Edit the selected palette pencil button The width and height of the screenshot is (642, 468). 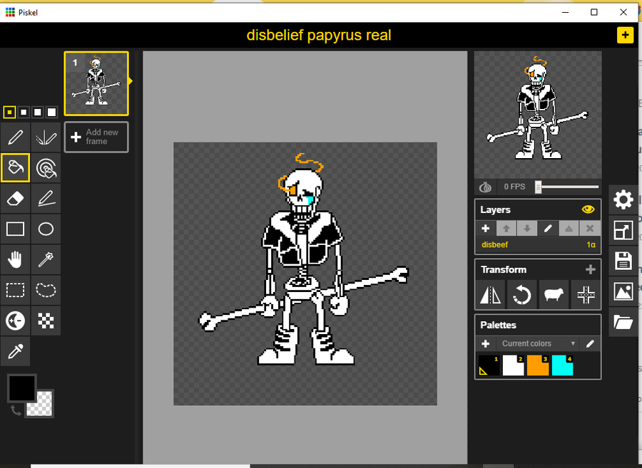click(590, 344)
